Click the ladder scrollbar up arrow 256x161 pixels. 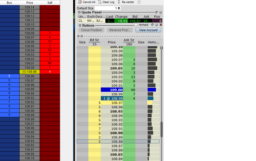(162, 48)
